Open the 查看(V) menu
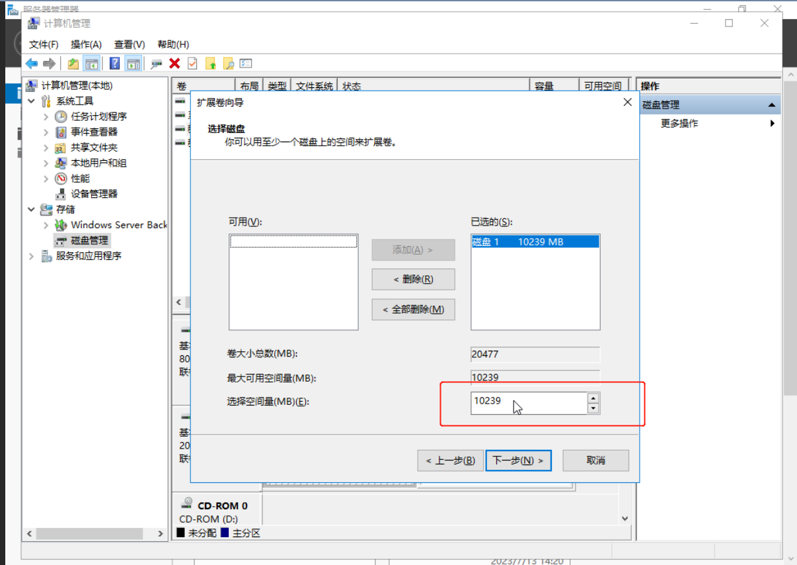 (x=130, y=44)
